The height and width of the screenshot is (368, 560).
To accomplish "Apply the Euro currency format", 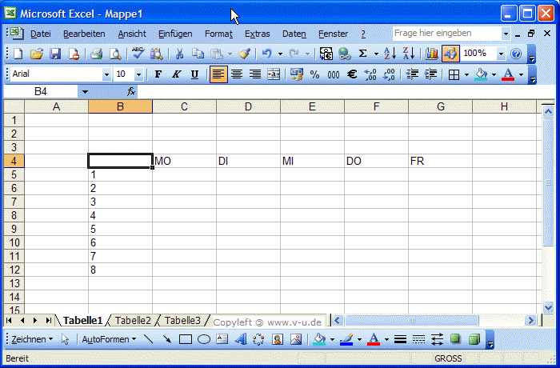I will (352, 74).
